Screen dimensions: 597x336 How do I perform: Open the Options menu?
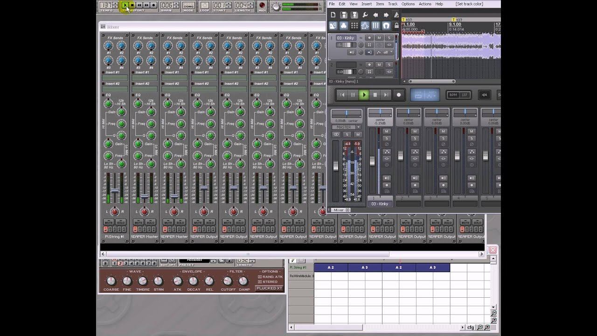408,4
